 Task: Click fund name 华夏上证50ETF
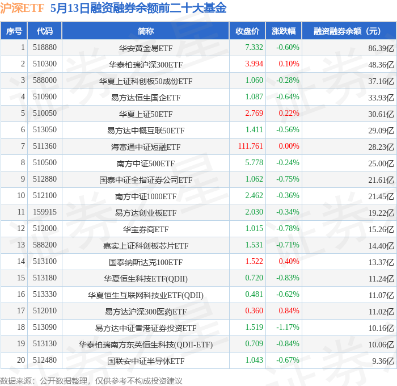146,114
